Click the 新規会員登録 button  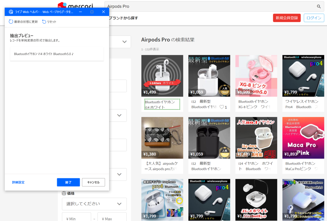pos(287,18)
